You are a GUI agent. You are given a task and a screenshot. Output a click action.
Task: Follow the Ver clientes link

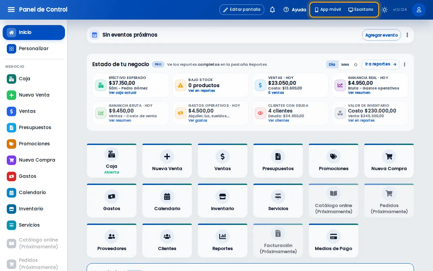pyautogui.click(x=278, y=121)
